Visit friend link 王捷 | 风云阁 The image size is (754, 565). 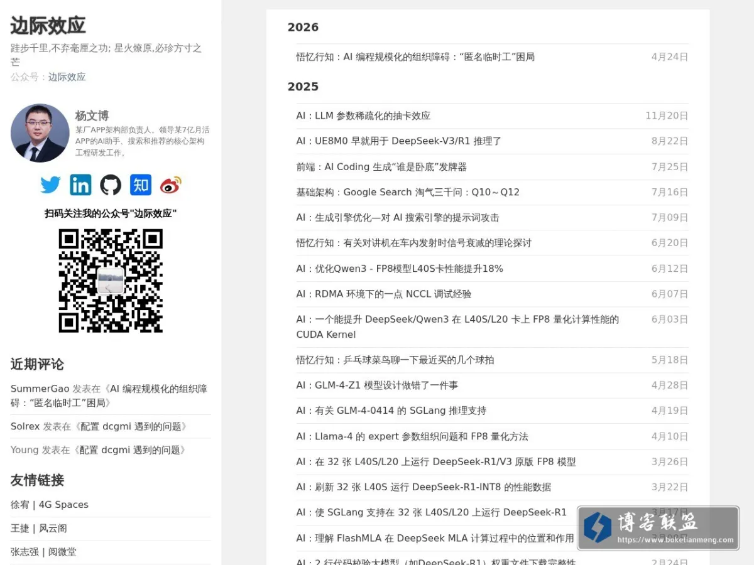39,529
